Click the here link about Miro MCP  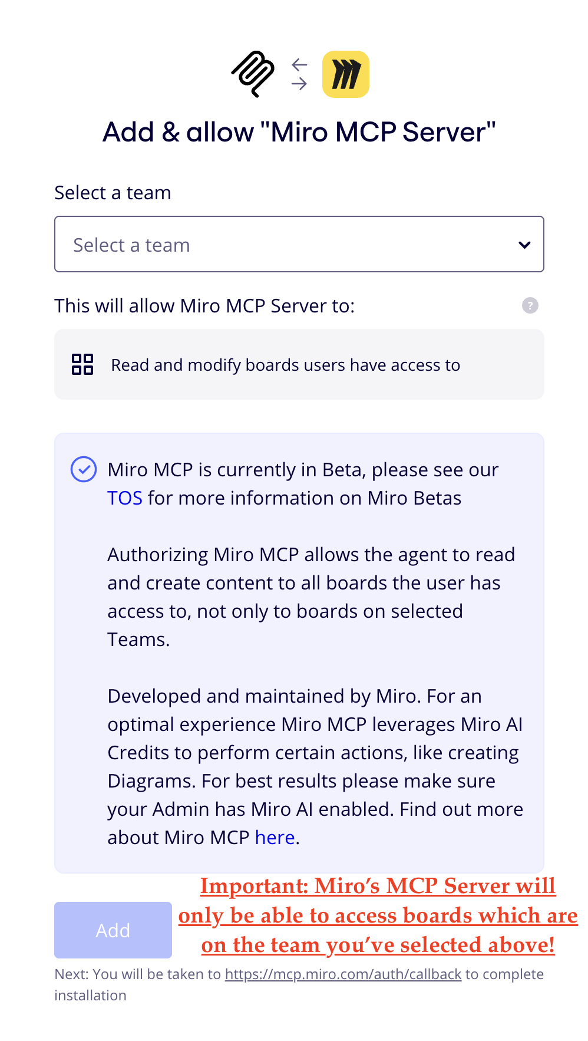pos(275,837)
